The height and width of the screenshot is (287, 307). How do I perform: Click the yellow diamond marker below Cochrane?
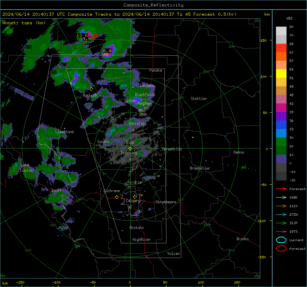[x=117, y=197]
